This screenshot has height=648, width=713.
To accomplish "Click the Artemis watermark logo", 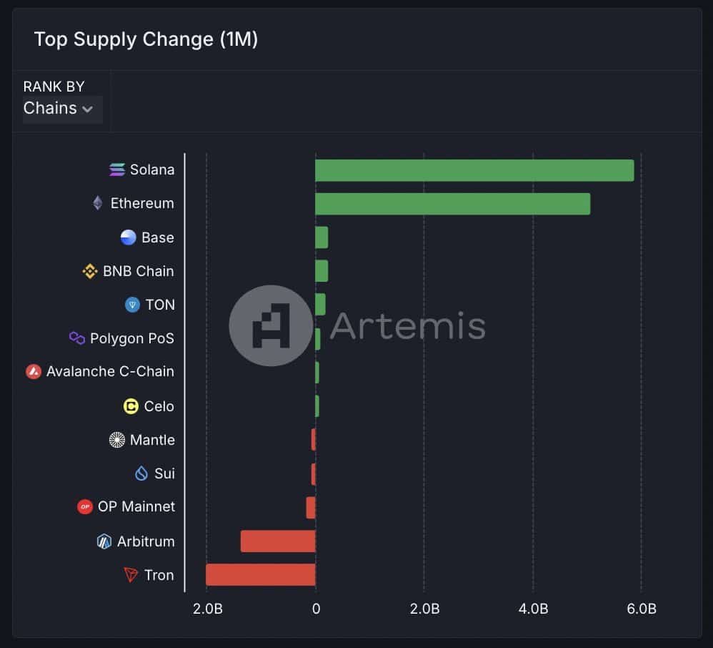I will (271, 325).
